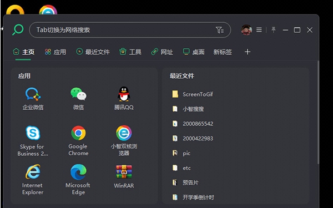
Task: Click the 2000865542 file icon
Action: point(175,124)
